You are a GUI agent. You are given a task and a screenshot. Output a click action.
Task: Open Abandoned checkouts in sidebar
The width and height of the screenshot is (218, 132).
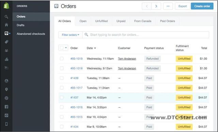pos(31,34)
